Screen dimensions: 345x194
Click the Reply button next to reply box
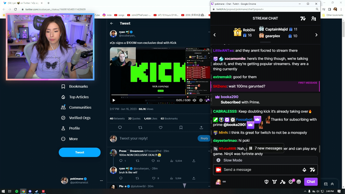(x=204, y=138)
